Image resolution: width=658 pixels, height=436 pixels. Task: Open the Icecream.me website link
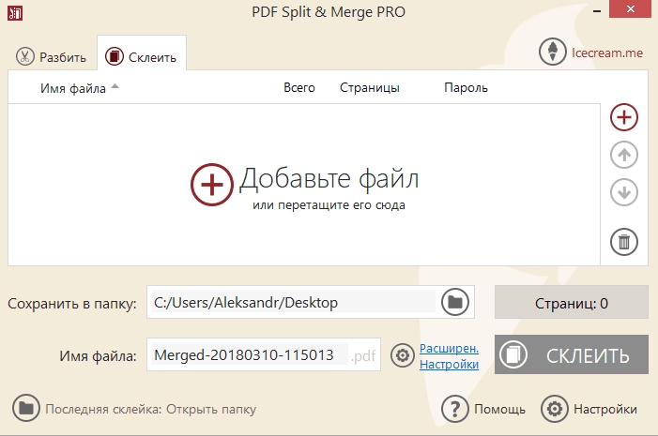pyautogui.click(x=606, y=53)
